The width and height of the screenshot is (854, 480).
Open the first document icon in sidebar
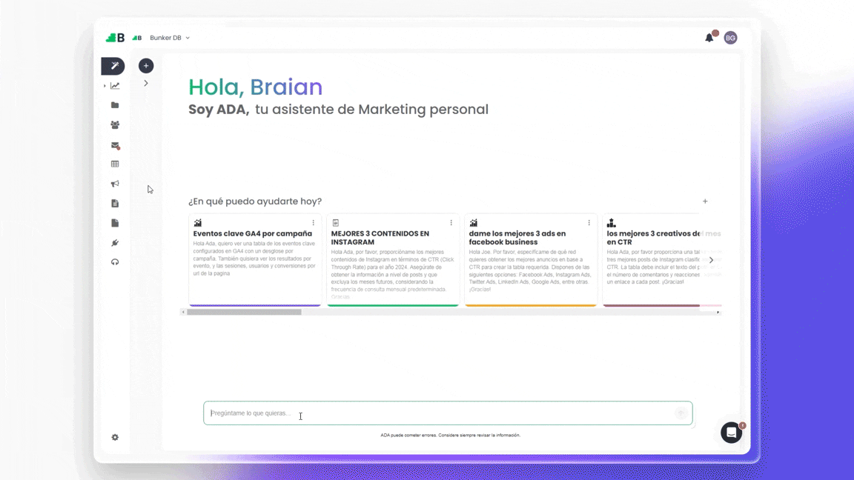click(115, 203)
